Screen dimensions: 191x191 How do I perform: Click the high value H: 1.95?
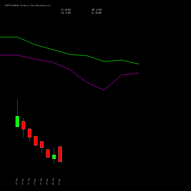[x=97, y=10]
